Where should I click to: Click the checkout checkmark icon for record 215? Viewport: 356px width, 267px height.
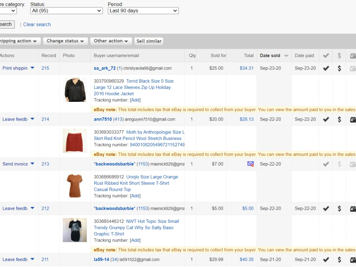click(x=326, y=68)
